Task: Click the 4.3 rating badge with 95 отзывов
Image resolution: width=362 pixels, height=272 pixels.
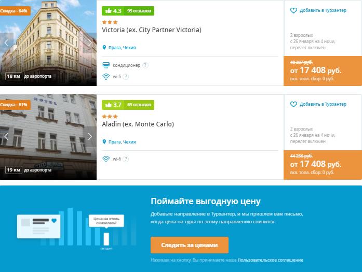Action: tap(128, 11)
